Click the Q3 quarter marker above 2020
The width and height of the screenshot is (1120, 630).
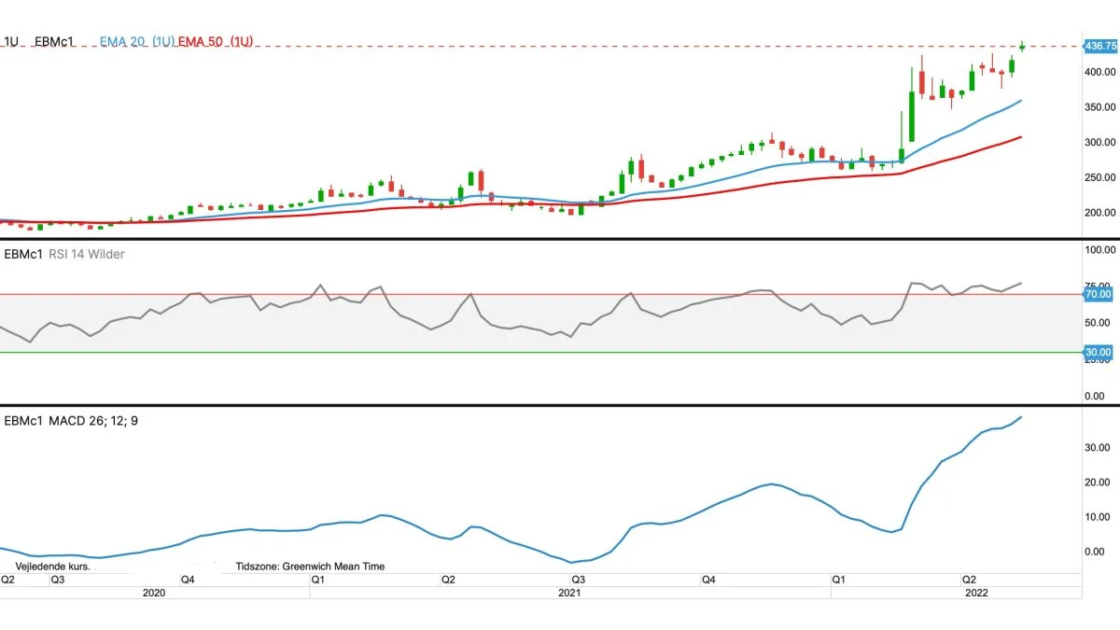click(x=57, y=580)
